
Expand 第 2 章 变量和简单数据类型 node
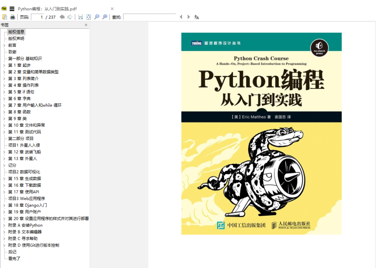pyautogui.click(x=4, y=72)
